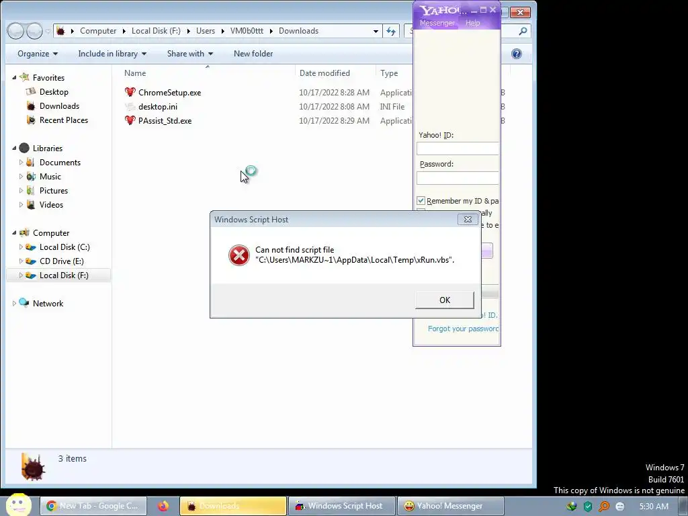
Task: Click the search magnifier icon in Explorer
Action: click(523, 31)
